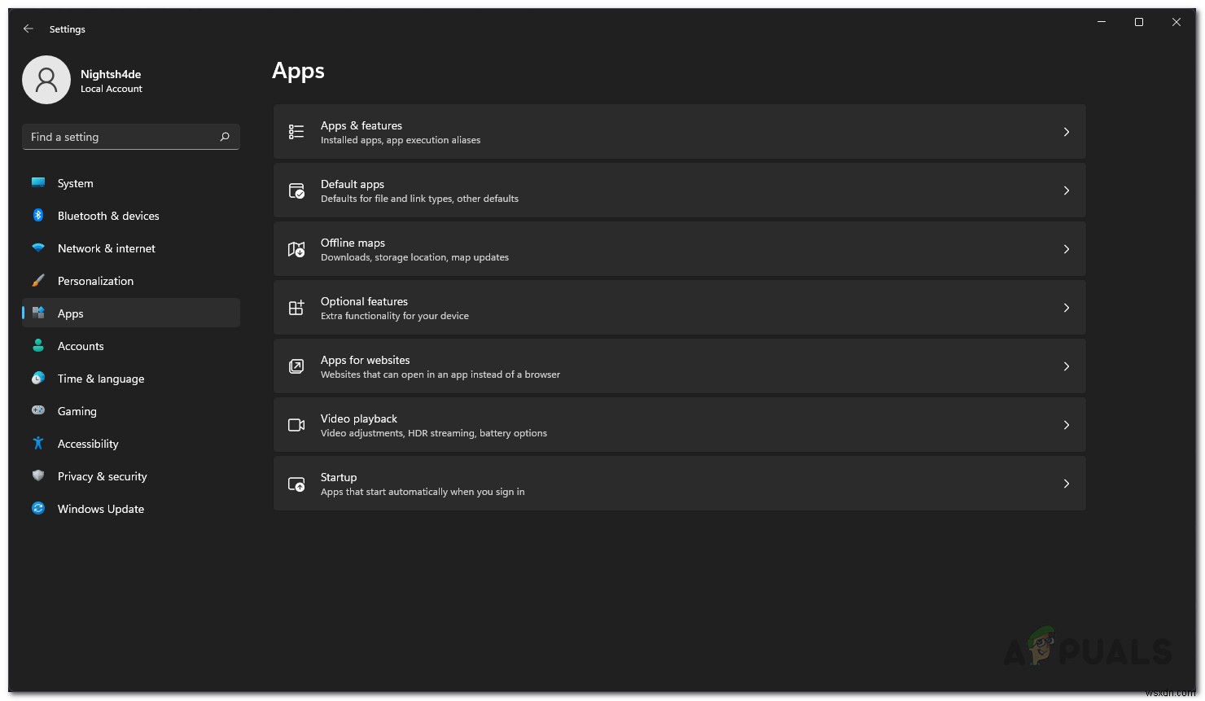This screenshot has height=701, width=1205.
Task: Switch to Privacy & security section
Action: click(x=102, y=476)
